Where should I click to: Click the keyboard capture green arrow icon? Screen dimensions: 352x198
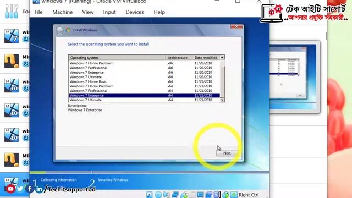234,195
